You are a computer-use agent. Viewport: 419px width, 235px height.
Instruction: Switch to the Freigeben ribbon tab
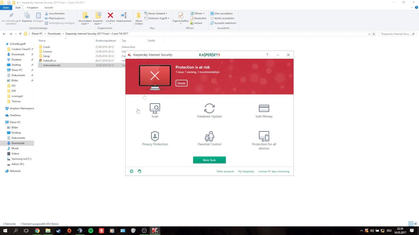click(x=32, y=8)
